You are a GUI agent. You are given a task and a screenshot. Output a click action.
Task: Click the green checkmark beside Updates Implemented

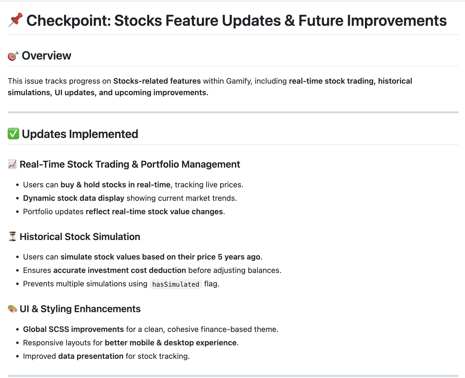pos(13,134)
